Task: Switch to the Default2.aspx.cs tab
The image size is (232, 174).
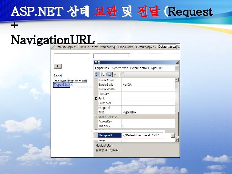Action: (x=66, y=47)
